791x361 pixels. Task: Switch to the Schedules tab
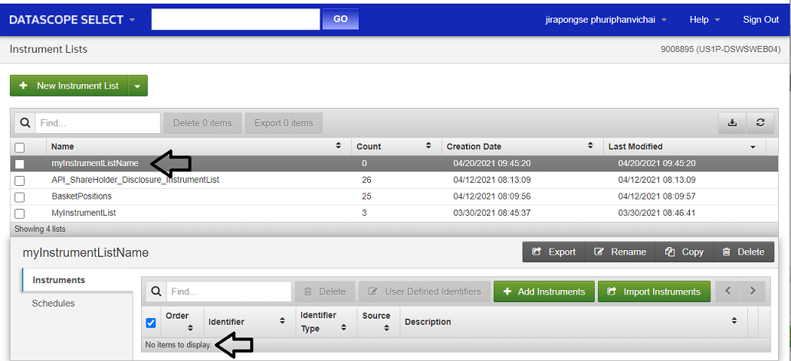(x=53, y=304)
